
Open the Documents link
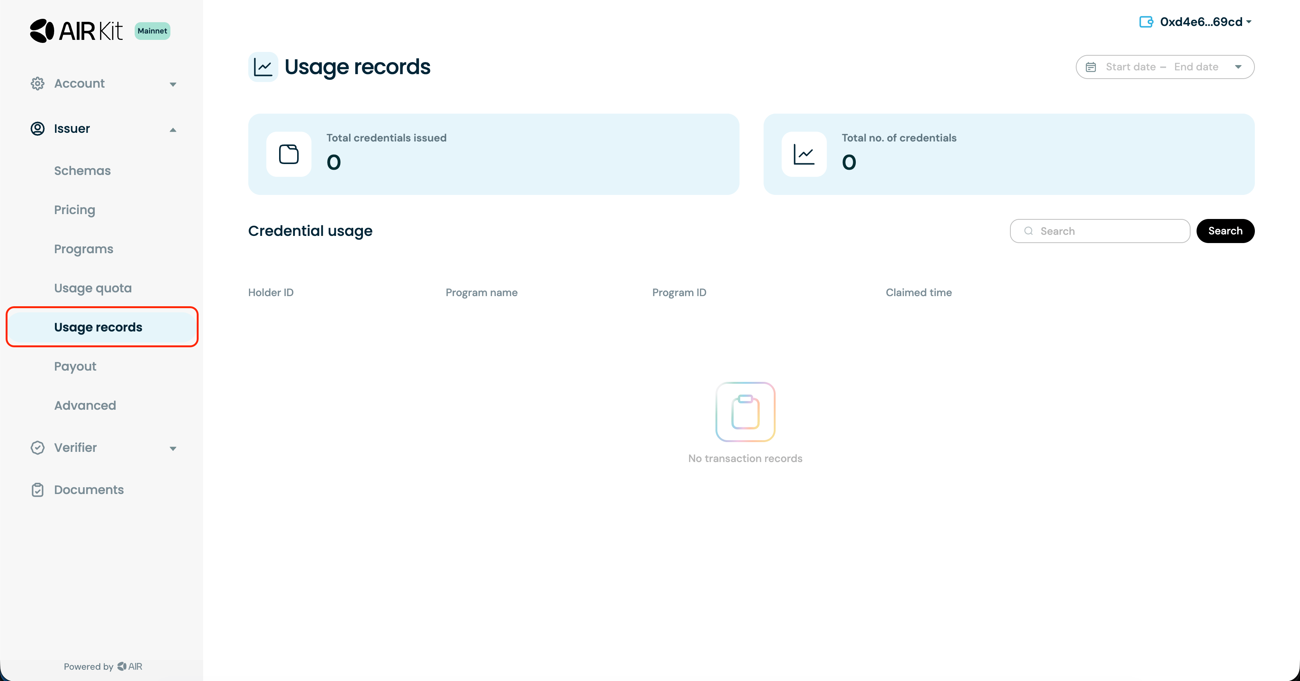point(89,489)
